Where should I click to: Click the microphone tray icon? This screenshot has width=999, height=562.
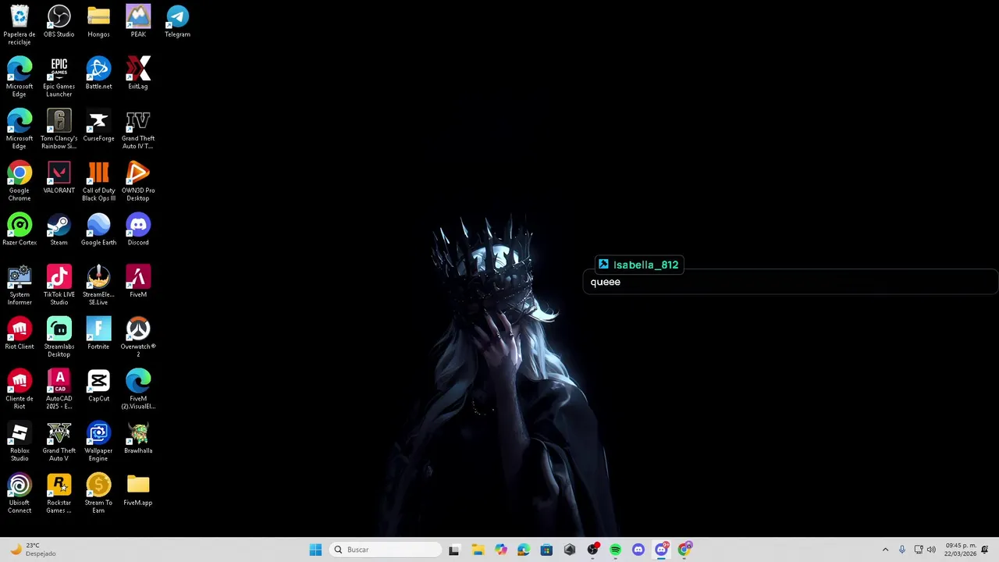(x=902, y=550)
